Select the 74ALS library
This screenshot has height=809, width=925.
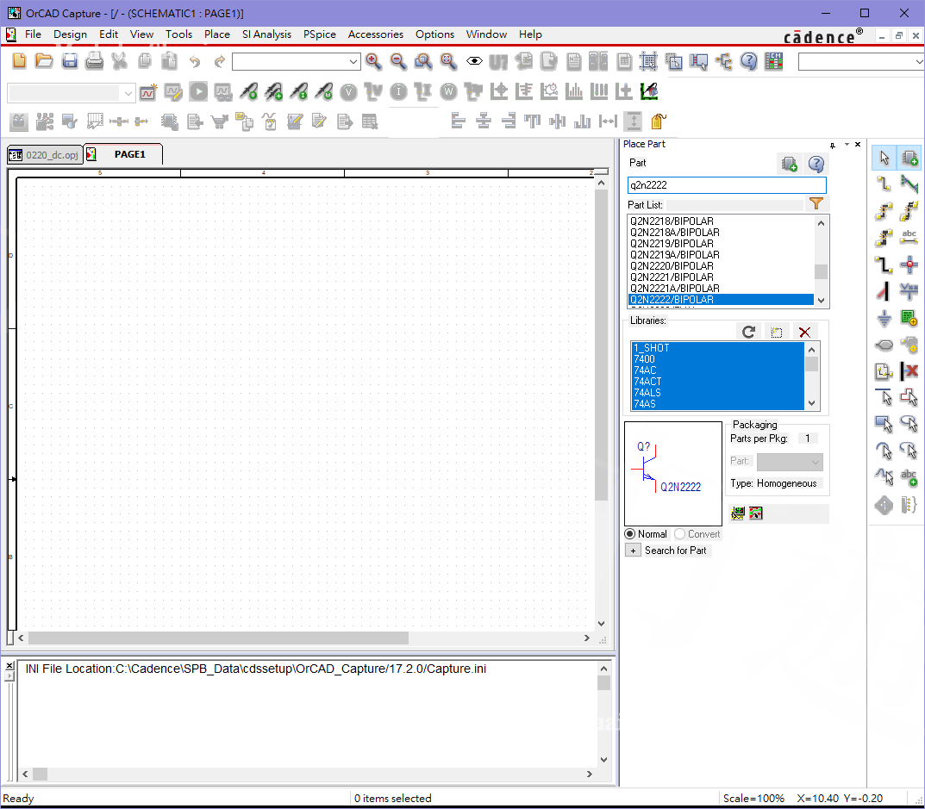click(717, 393)
